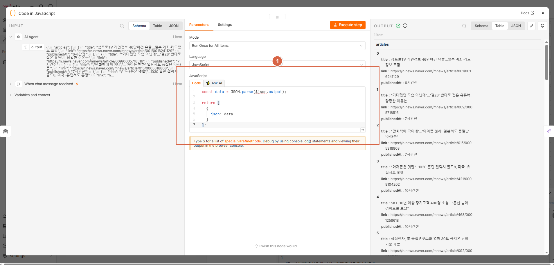This screenshot has width=554, height=265.
Task: Click the AI Agent node icon
Action: point(18,37)
